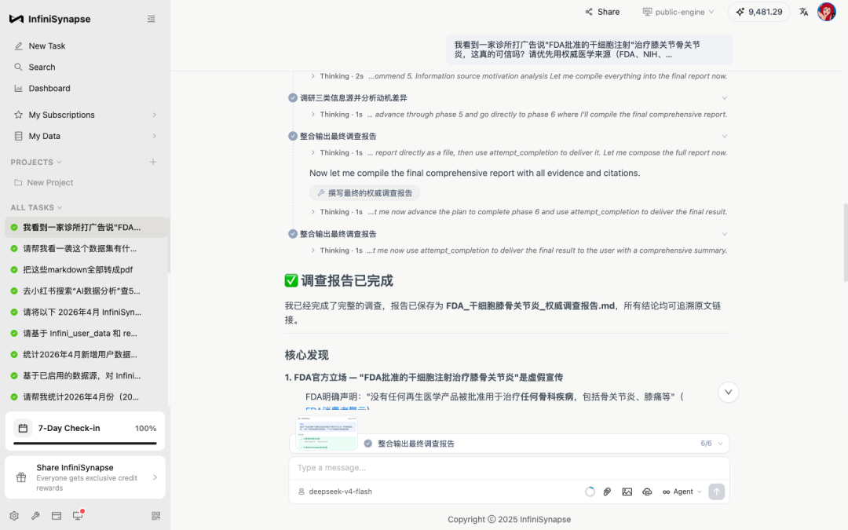Collapse the first 整合输出最终调查报告 step

tap(724, 137)
